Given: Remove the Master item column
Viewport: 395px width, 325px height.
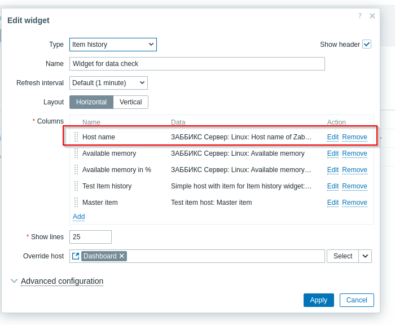Looking at the screenshot, I should [x=354, y=203].
